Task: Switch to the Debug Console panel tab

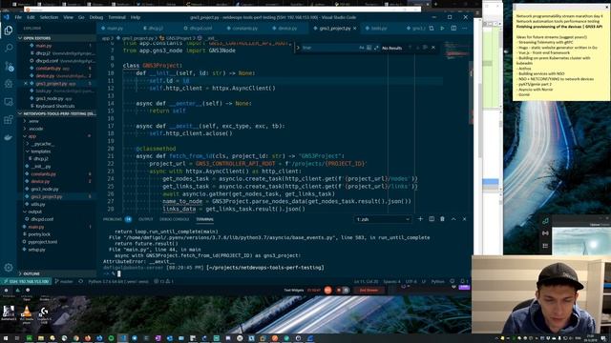Action: (174, 219)
